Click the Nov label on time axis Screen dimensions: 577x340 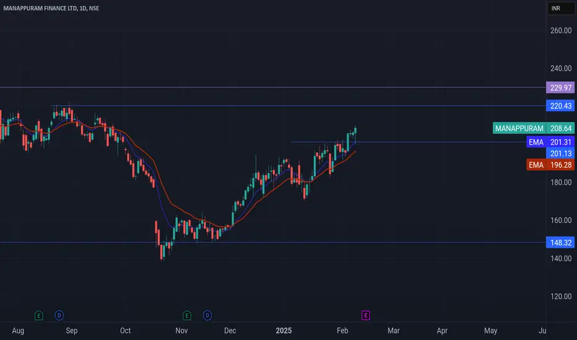181,331
